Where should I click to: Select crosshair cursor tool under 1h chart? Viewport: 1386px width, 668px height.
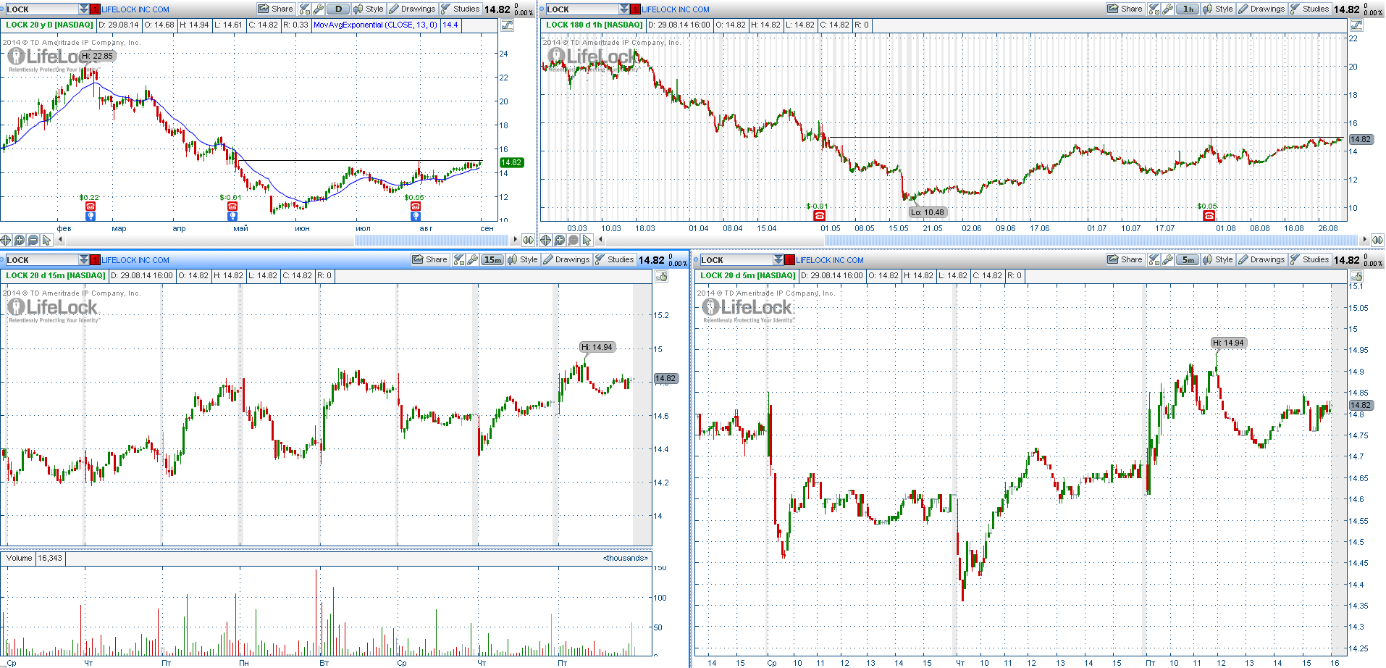[x=546, y=240]
